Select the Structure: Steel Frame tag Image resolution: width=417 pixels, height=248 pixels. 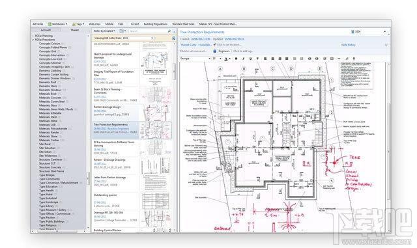pos(51,171)
